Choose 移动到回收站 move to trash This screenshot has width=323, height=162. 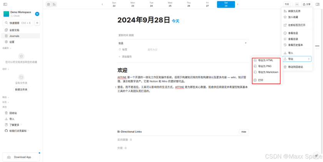(x=297, y=67)
